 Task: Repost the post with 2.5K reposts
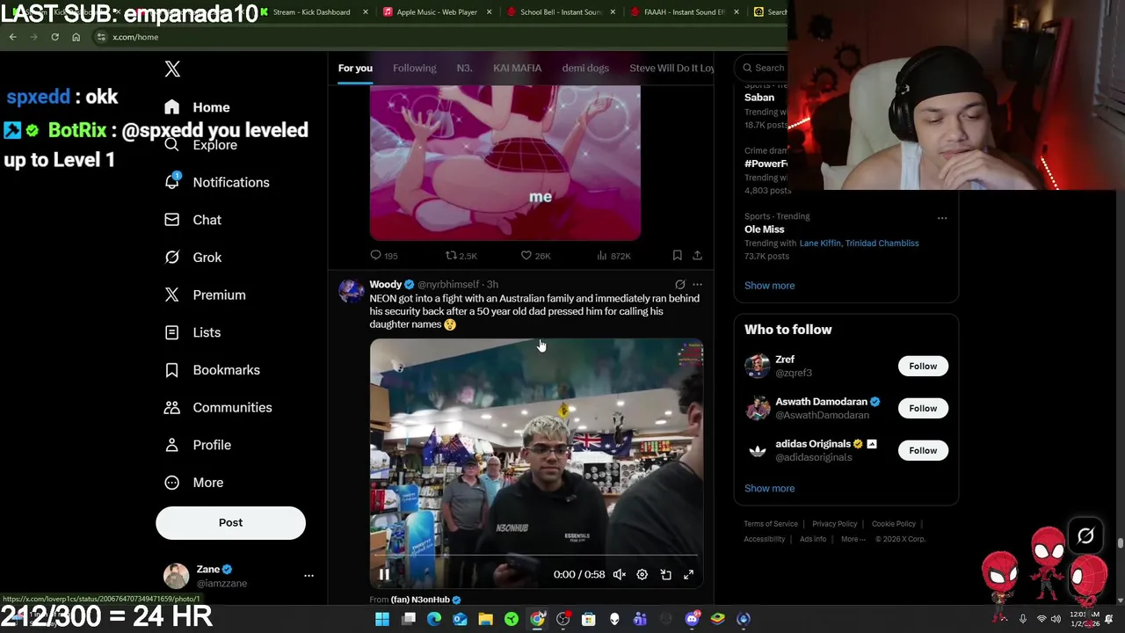(x=461, y=256)
